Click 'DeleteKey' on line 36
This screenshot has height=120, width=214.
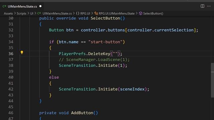click(99, 54)
